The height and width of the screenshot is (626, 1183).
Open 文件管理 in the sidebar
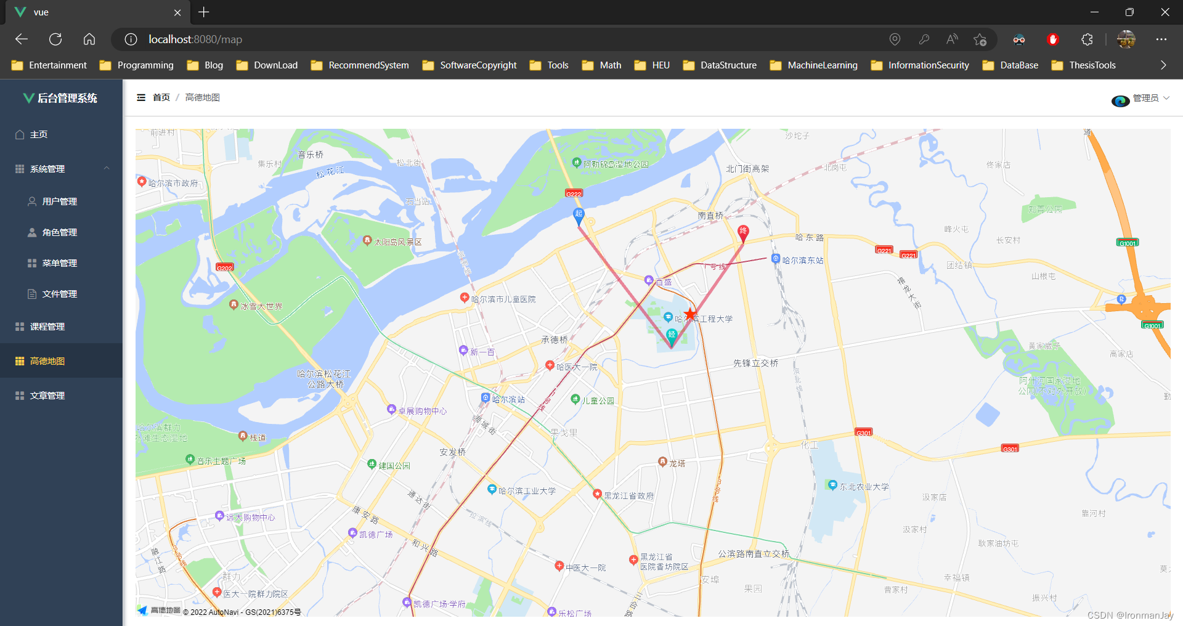pyautogui.click(x=61, y=294)
